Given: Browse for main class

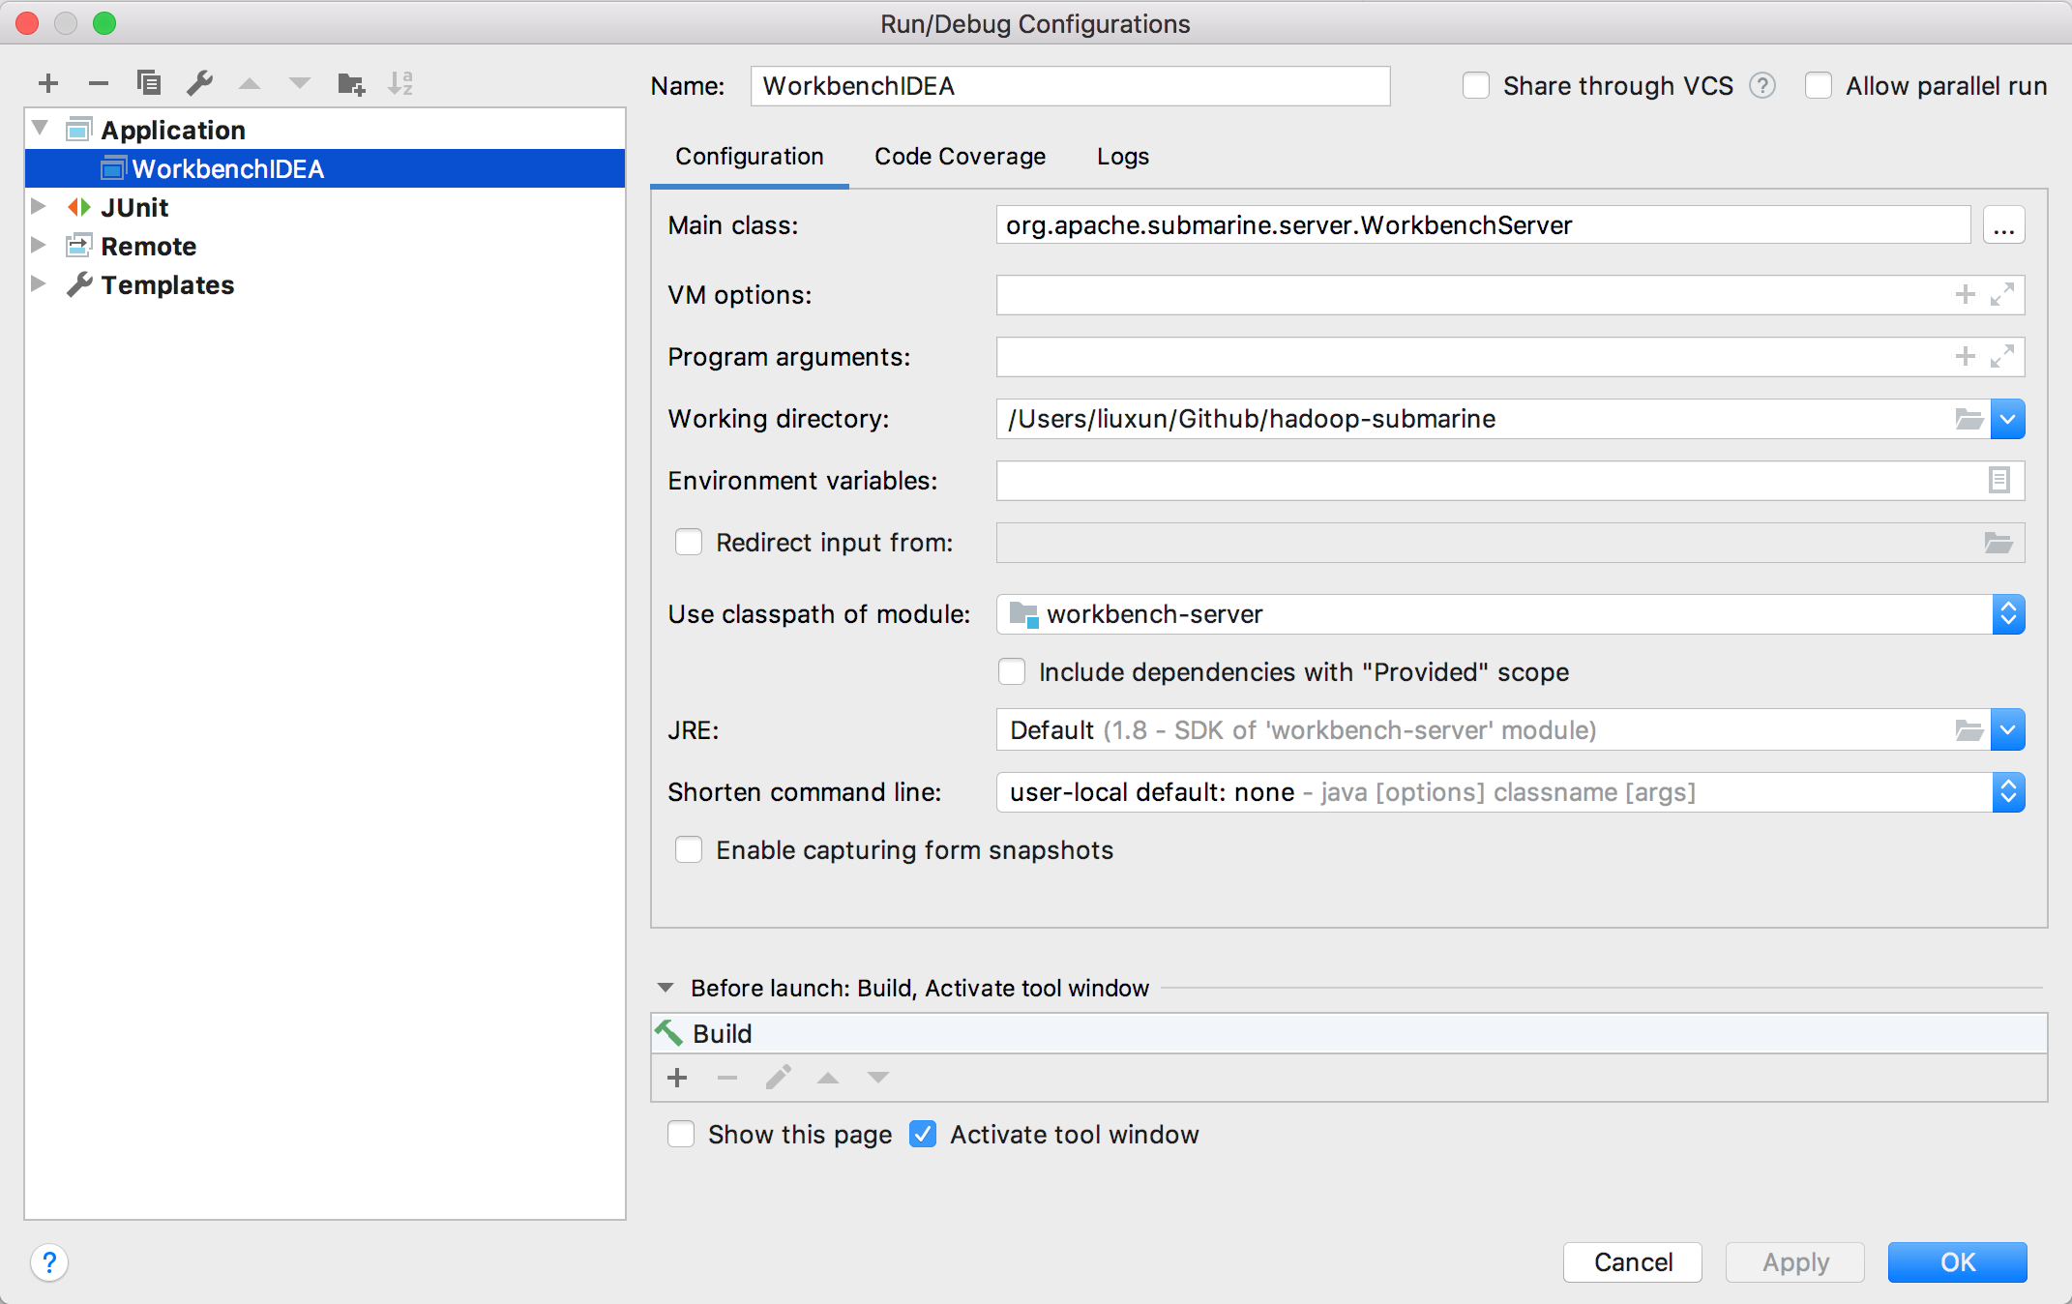Looking at the screenshot, I should (2003, 225).
